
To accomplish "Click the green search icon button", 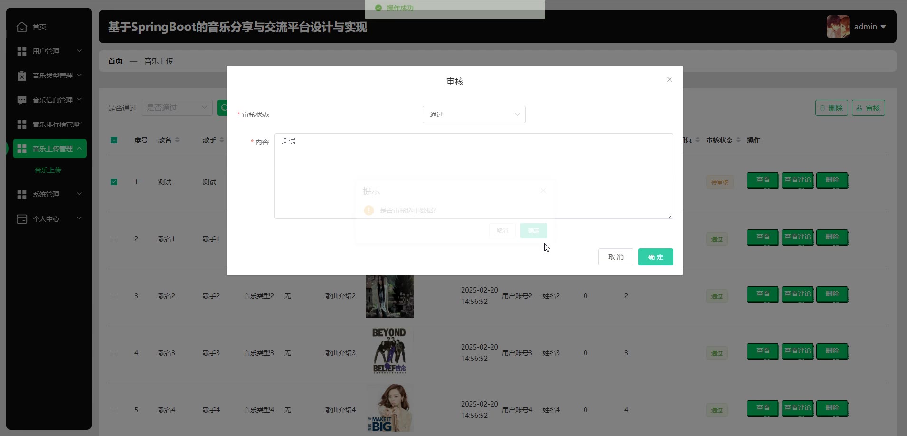I will 222,108.
